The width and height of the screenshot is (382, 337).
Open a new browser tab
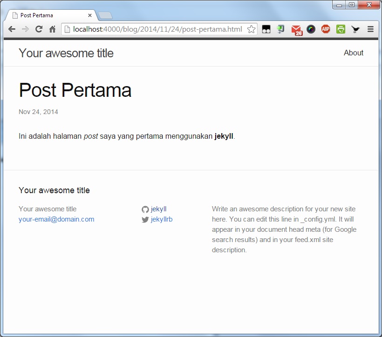pos(106,15)
